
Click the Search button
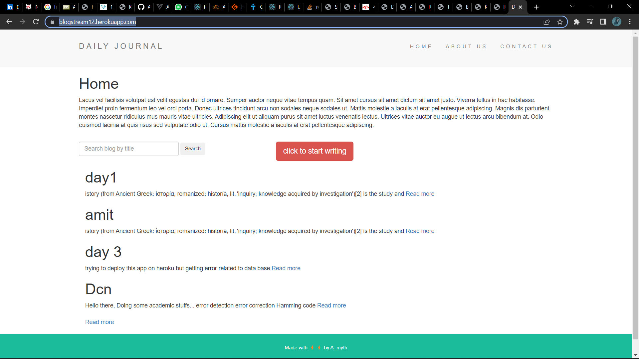(193, 149)
